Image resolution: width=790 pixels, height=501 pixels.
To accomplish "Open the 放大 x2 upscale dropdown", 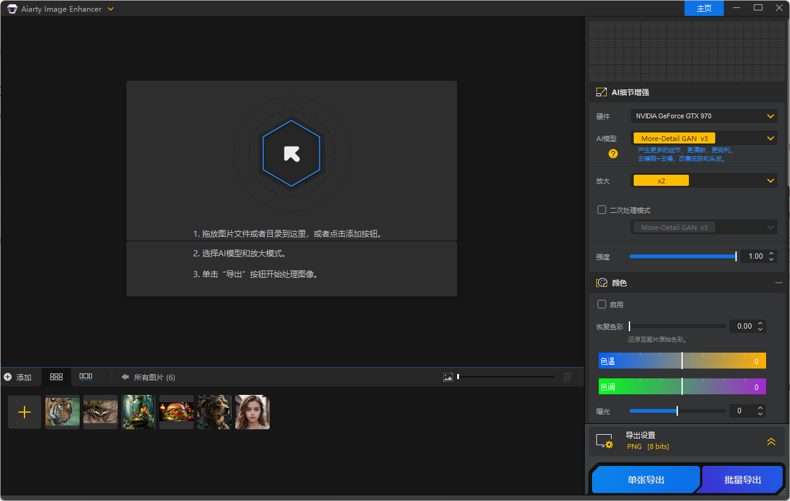I will (x=705, y=180).
